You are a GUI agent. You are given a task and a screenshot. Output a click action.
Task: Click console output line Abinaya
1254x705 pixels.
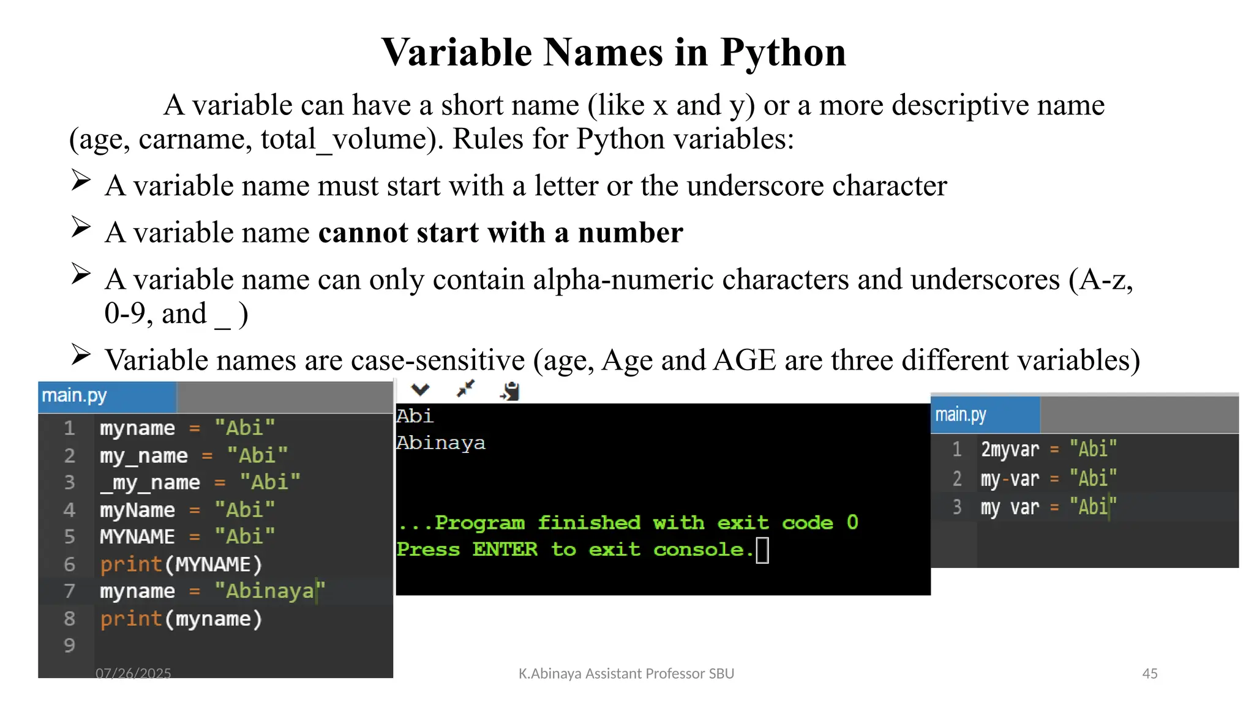click(441, 442)
